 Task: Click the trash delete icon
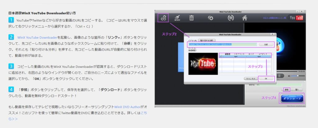pyautogui.click(x=192, y=18)
